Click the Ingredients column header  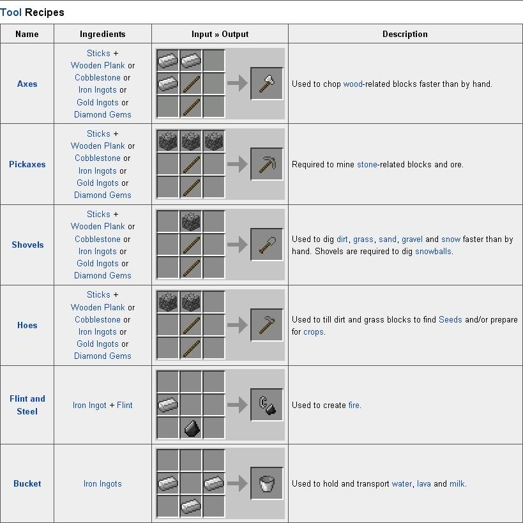pos(102,34)
